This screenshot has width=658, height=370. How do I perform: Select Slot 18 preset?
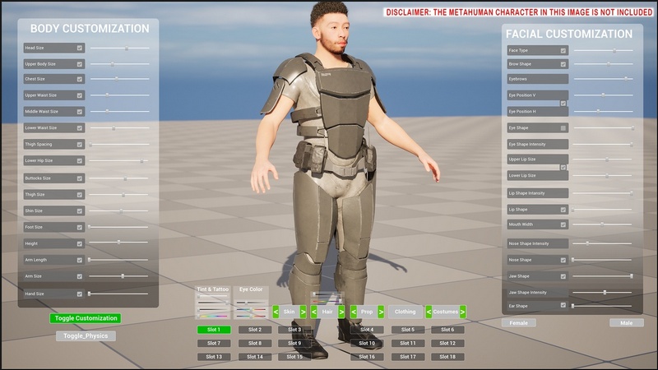[x=447, y=357]
